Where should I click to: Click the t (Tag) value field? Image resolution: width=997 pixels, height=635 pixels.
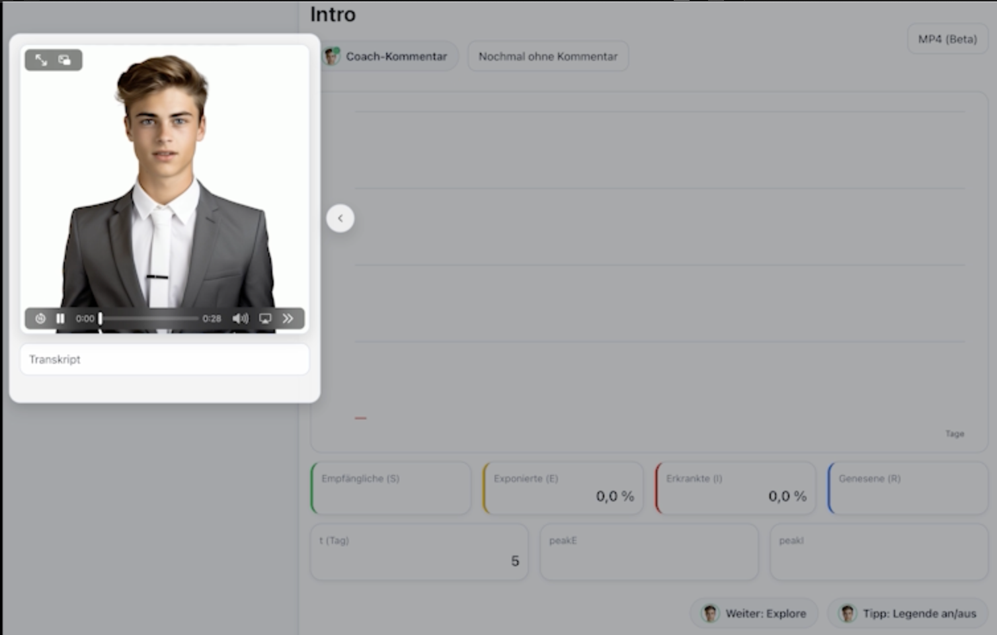(419, 552)
